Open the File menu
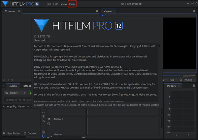 coord(49,4)
